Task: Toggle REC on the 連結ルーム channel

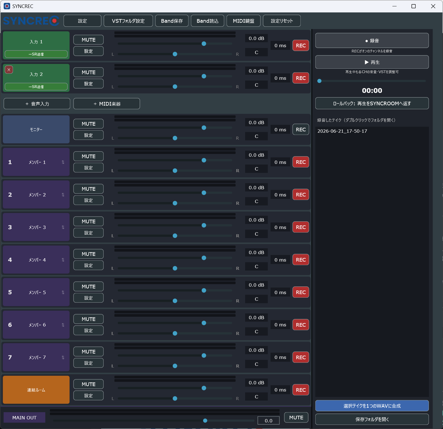Action: click(x=301, y=390)
